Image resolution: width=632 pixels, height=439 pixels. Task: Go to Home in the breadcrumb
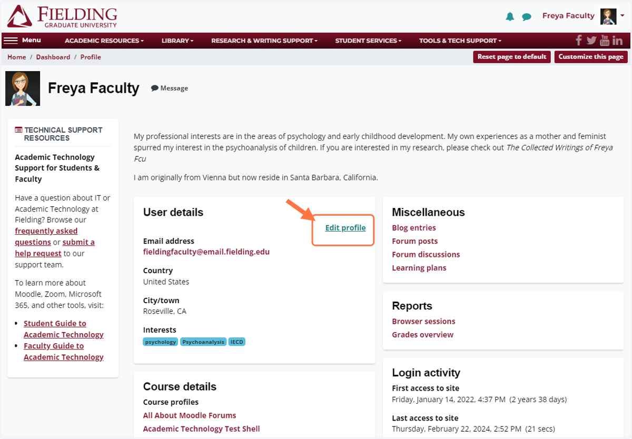coord(17,57)
